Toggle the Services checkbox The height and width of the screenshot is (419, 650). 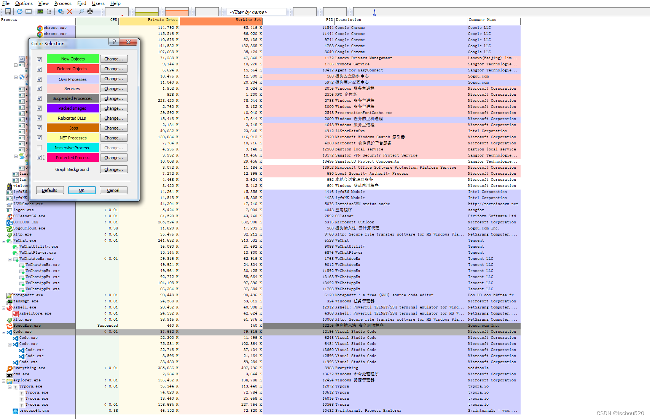(x=39, y=89)
